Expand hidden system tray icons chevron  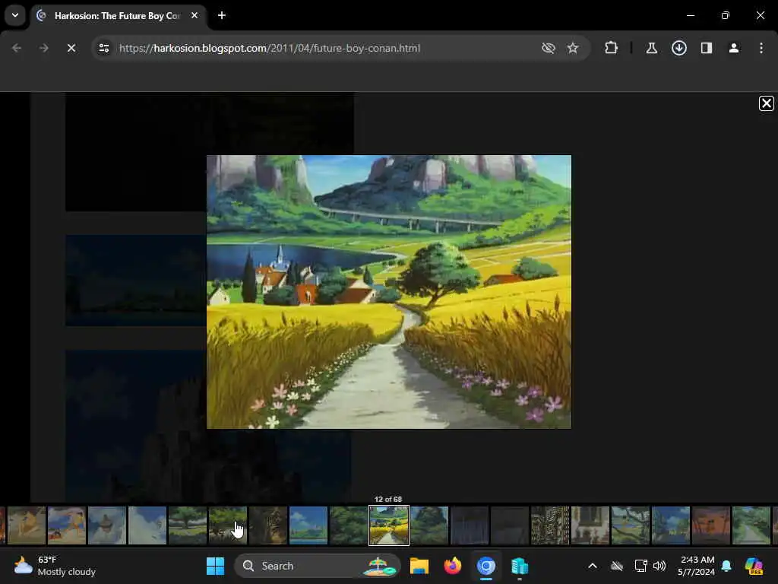pyautogui.click(x=593, y=566)
